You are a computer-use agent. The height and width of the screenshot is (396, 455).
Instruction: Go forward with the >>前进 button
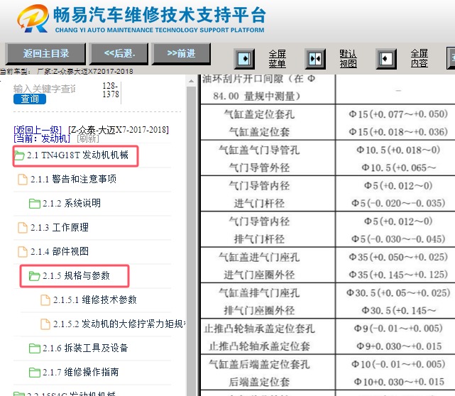(x=181, y=54)
